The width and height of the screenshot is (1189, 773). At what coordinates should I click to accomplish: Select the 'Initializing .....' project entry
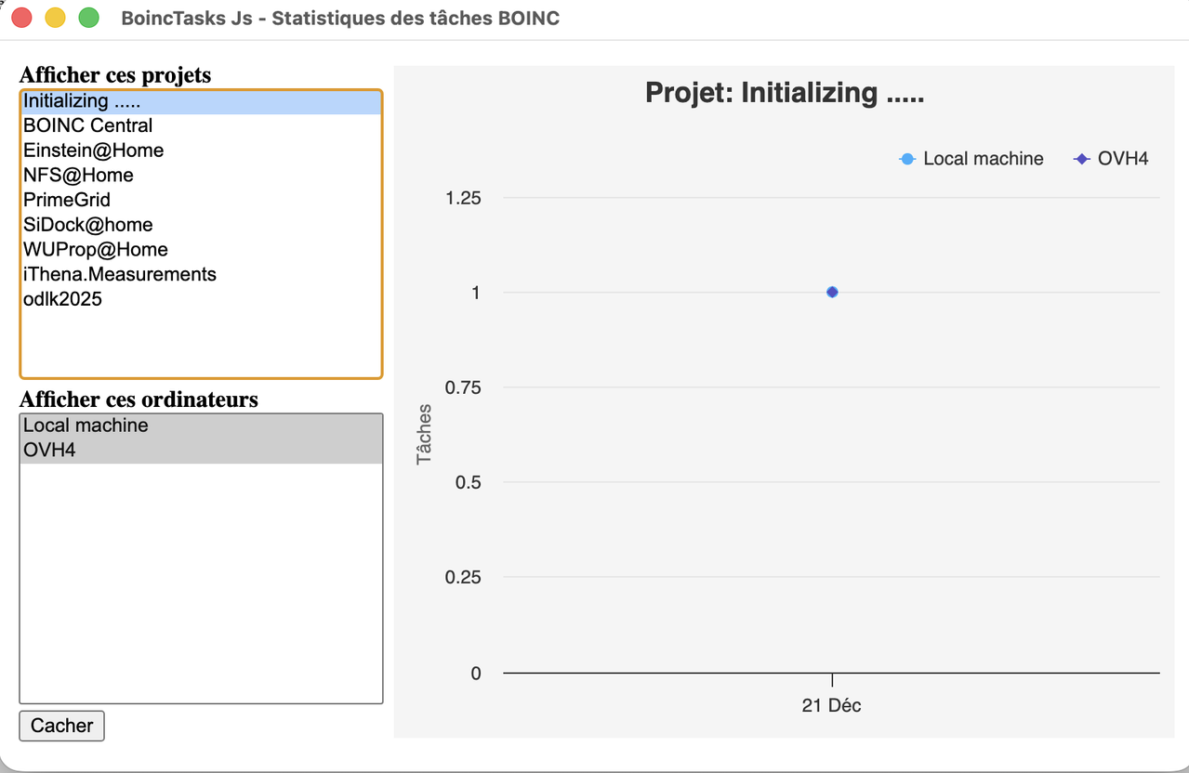tap(201, 101)
